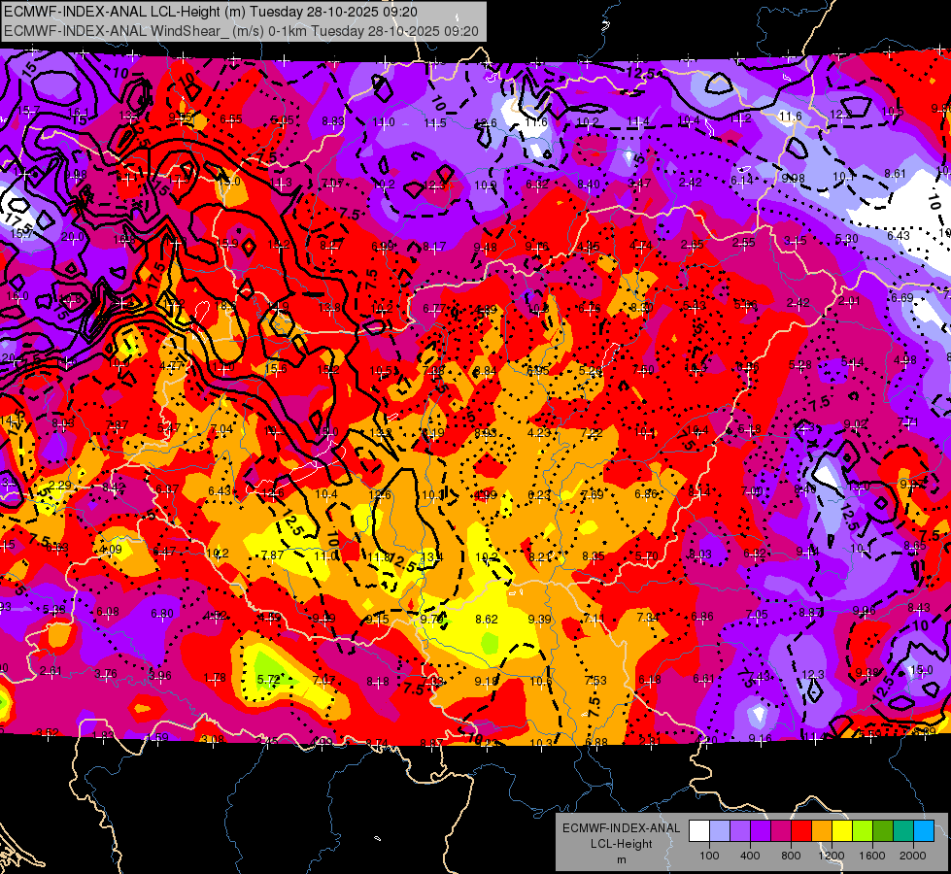
Task: Click the grid value '8.40'
Action: pyautogui.click(x=589, y=184)
